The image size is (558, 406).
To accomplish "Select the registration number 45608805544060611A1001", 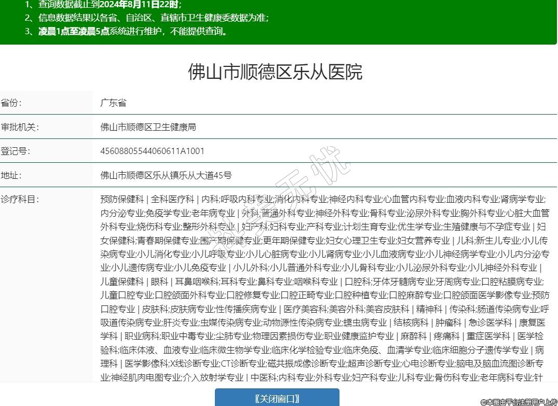I will 152,151.
